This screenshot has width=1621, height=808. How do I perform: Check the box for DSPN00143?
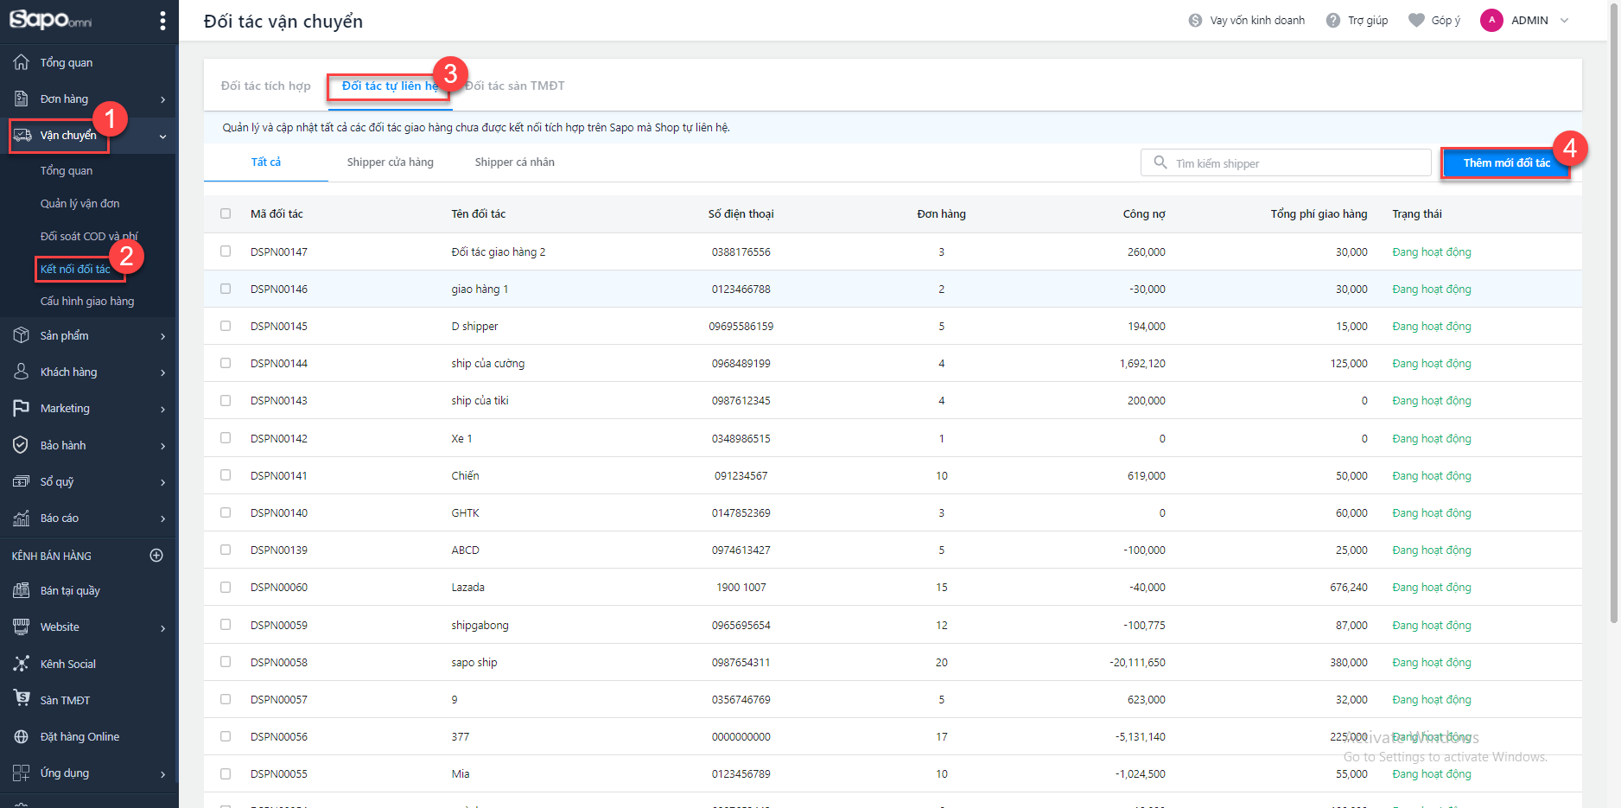pyautogui.click(x=226, y=400)
